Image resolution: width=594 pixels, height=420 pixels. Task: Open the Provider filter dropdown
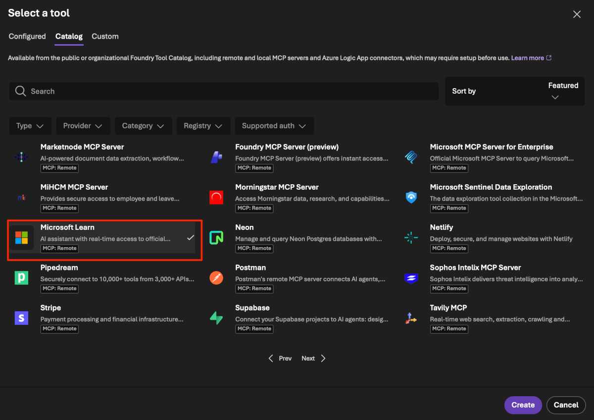[x=83, y=126]
